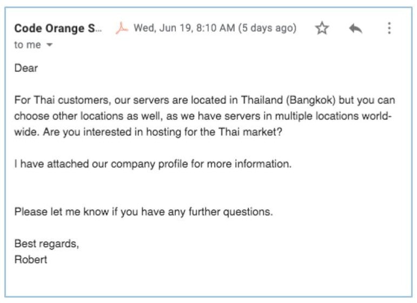Click the "Dear" greeting line
This screenshot has width=417, height=303.
[26, 68]
